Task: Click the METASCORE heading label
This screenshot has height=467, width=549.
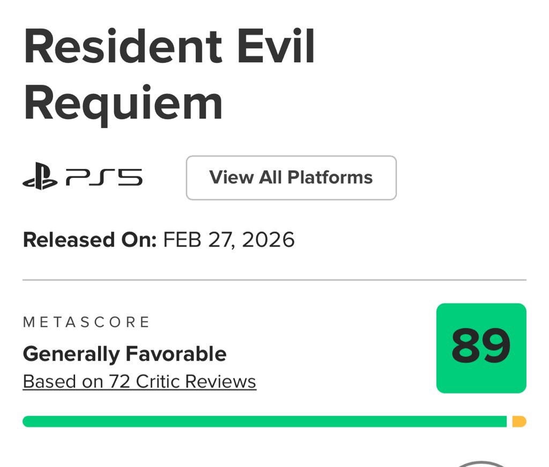Action: coord(86,322)
